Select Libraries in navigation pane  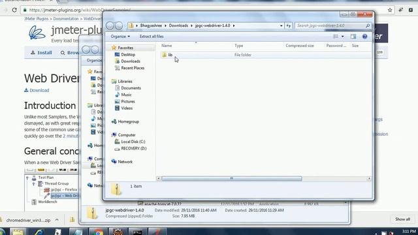click(x=125, y=81)
